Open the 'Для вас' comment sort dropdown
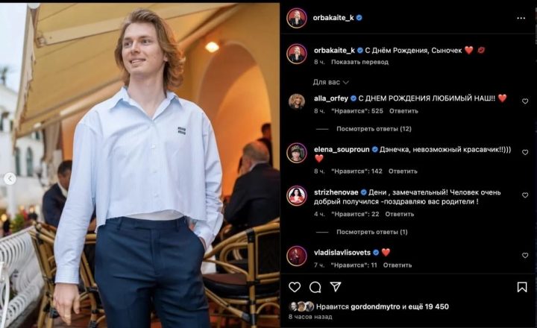This screenshot has width=537, height=328. [331, 82]
